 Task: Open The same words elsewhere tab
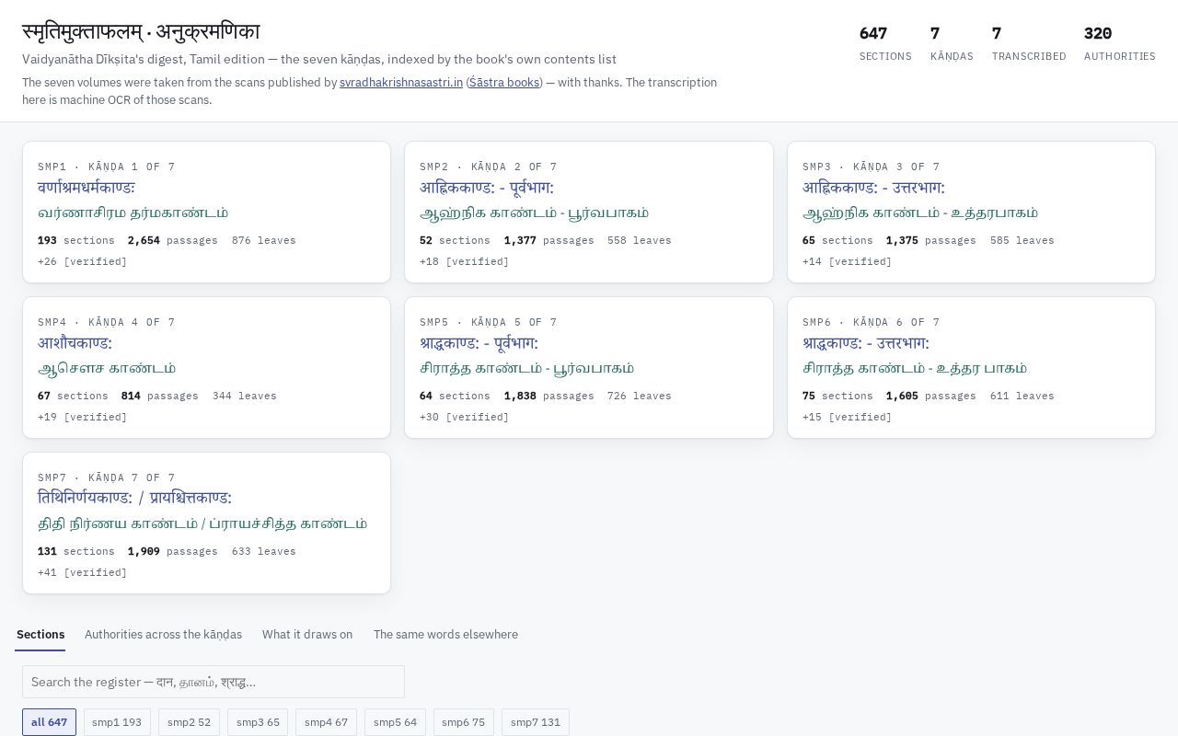pos(445,635)
